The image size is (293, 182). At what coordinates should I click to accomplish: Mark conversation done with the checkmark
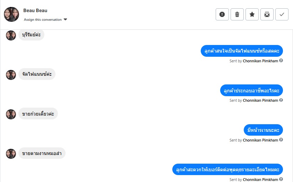(x=282, y=15)
